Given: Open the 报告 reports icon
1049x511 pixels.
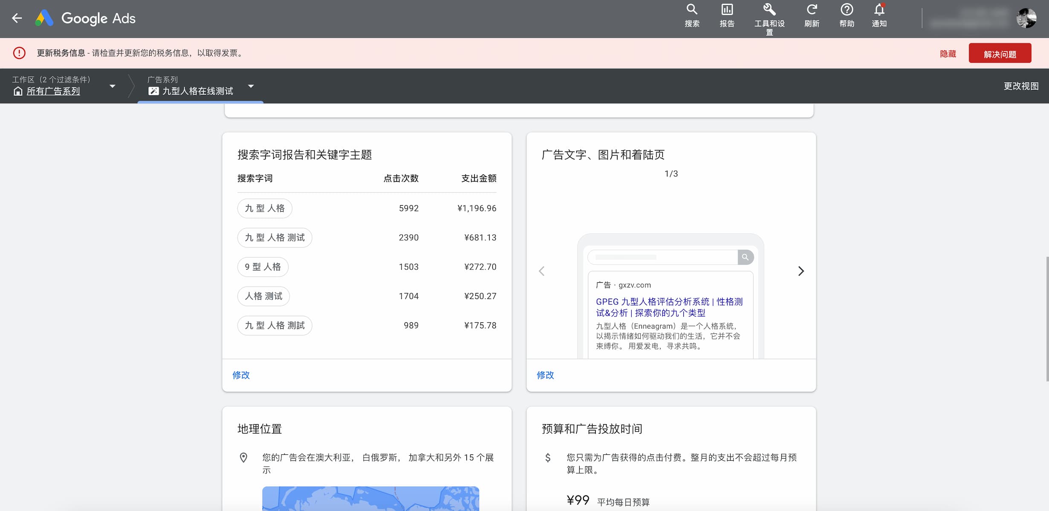Looking at the screenshot, I should pos(727,10).
